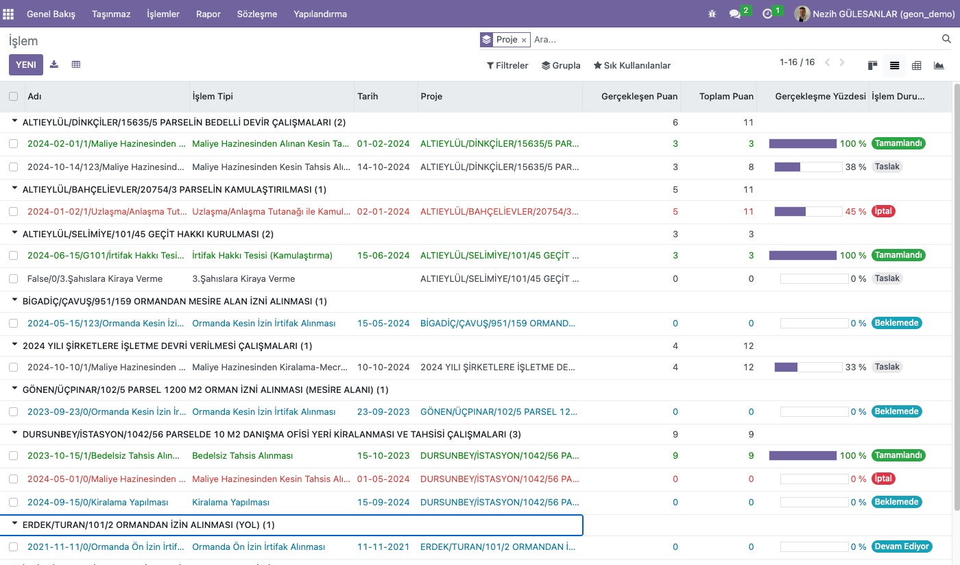The width and height of the screenshot is (960, 565).
Task: Check the Kiralama Yapılması row checkbox
Action: point(14,503)
